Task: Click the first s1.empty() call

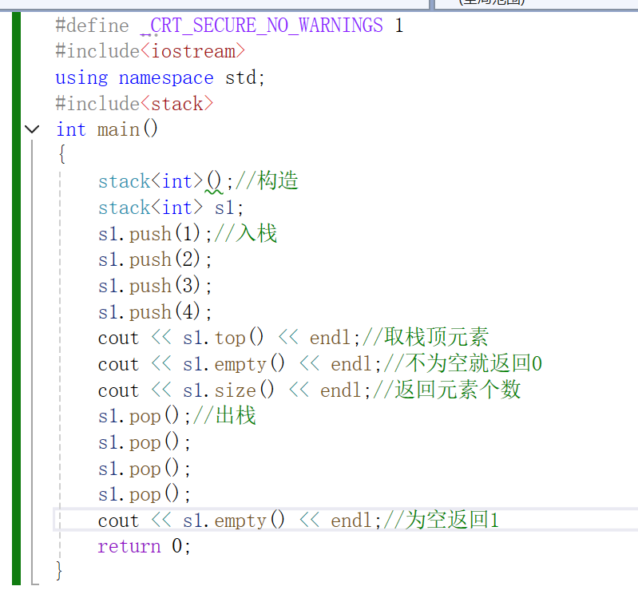Action: coord(233,364)
